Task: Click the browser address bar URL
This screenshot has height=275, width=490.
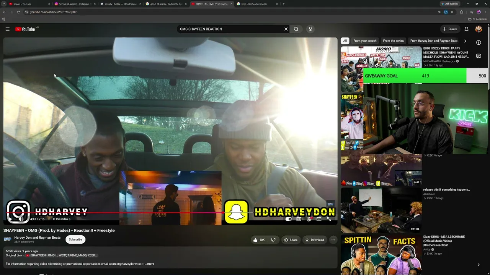Action: 54,12
